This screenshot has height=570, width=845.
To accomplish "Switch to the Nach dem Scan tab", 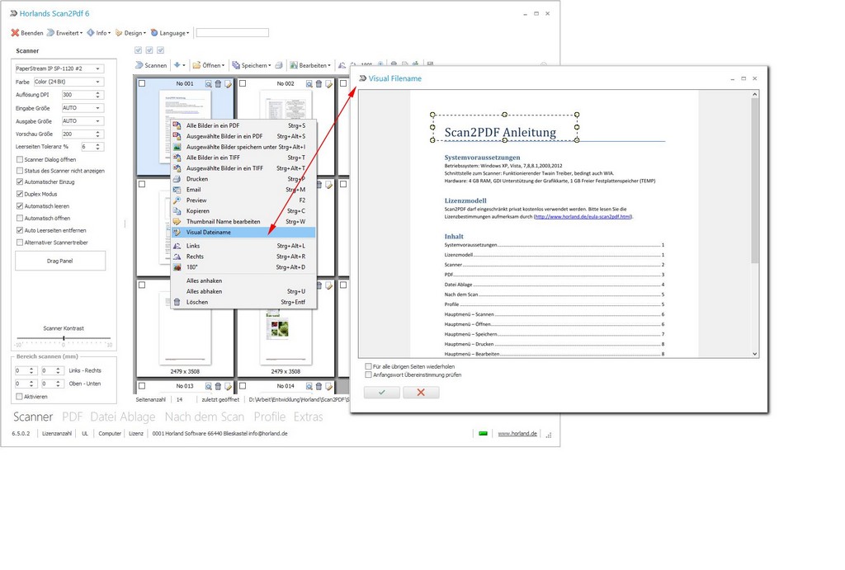I will click(205, 417).
